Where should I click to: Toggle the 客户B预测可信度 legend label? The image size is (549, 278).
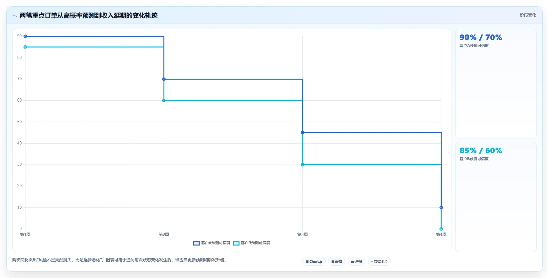[255, 243]
